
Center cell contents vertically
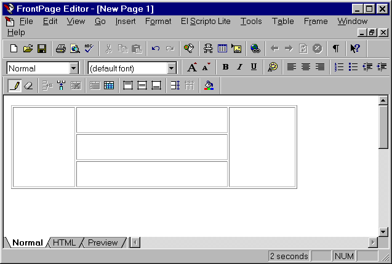[x=142, y=86]
